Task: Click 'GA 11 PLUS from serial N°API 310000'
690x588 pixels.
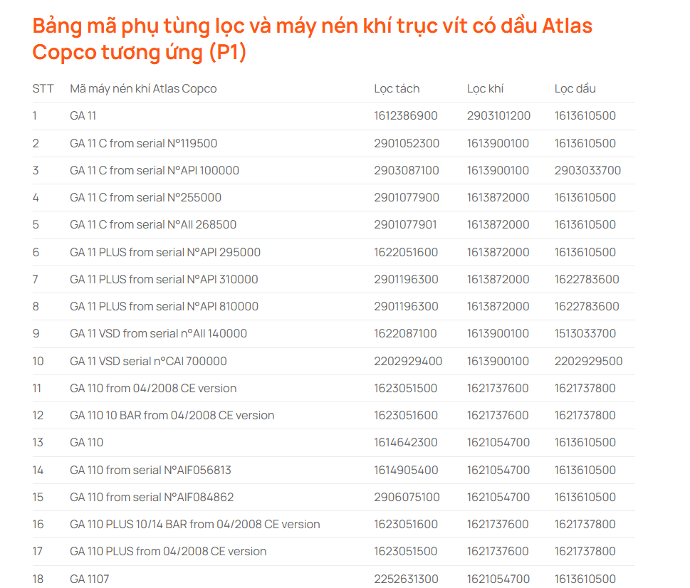Action: point(164,279)
